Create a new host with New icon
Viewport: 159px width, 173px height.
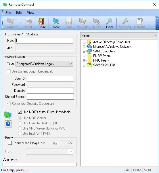[56, 21]
